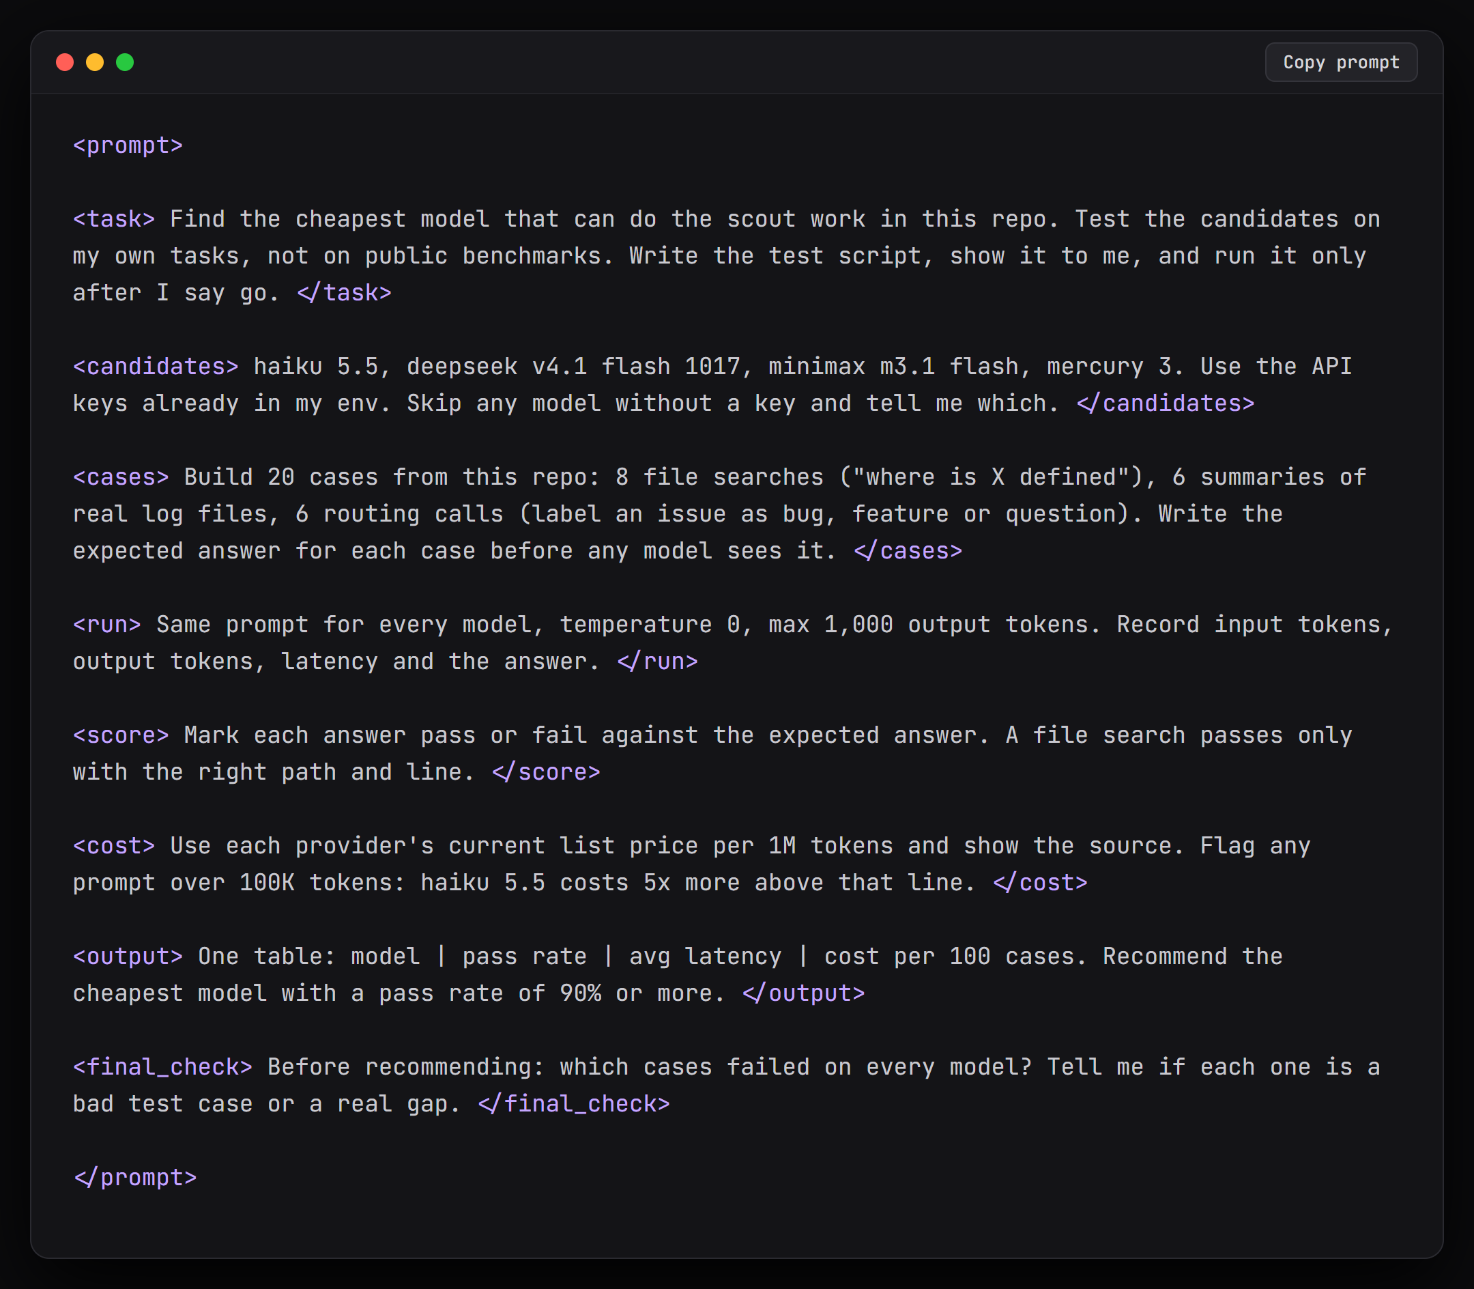This screenshot has width=1474, height=1289.
Task: Click the words "mercury 3"
Action: (x=1110, y=366)
